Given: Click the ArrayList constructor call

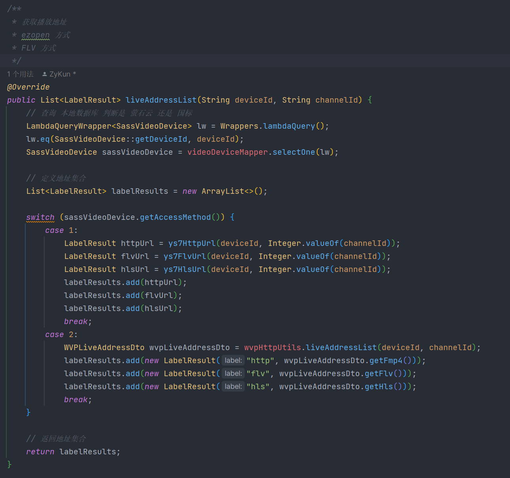Looking at the screenshot, I should (x=223, y=191).
